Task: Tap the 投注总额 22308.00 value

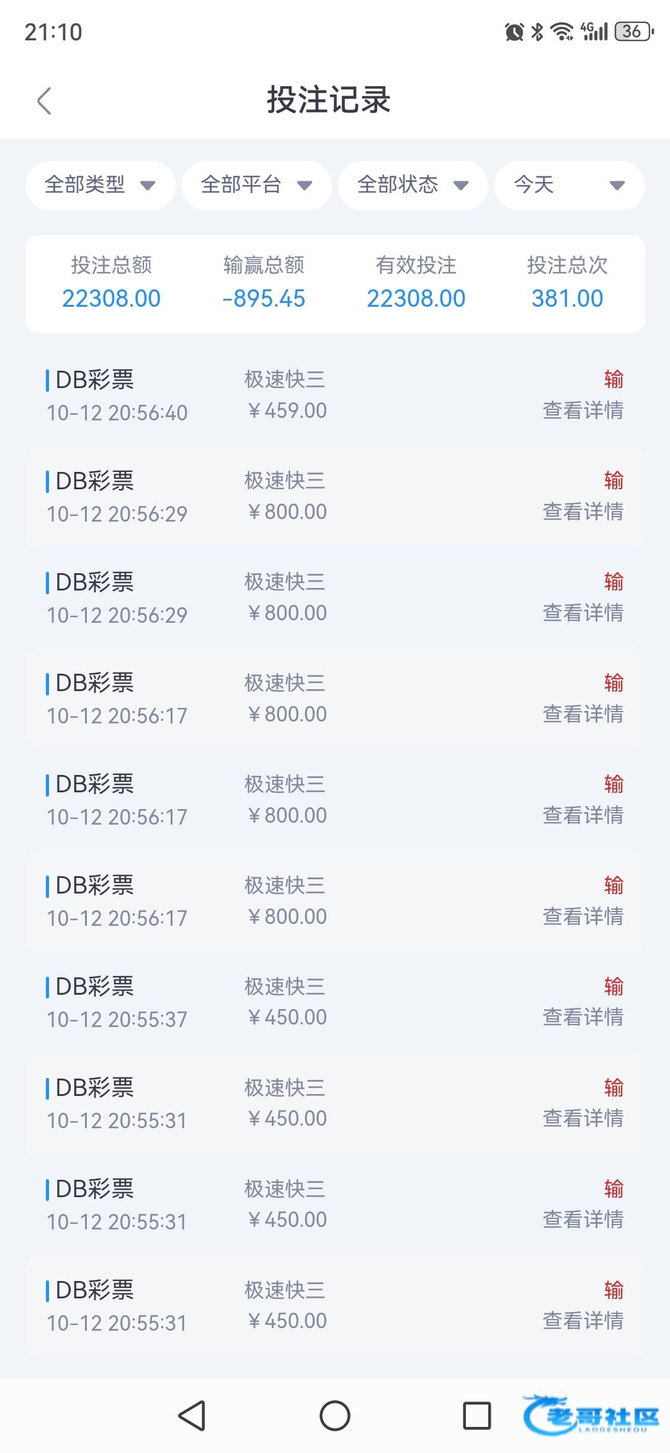Action: [x=111, y=299]
